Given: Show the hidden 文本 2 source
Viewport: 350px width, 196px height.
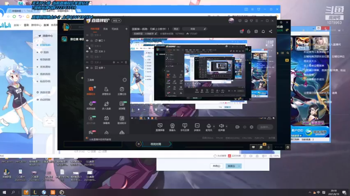Looking at the screenshot, I should tap(87, 62).
